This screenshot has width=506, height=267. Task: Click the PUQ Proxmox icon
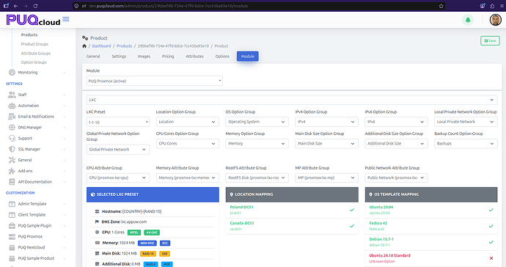point(12,236)
